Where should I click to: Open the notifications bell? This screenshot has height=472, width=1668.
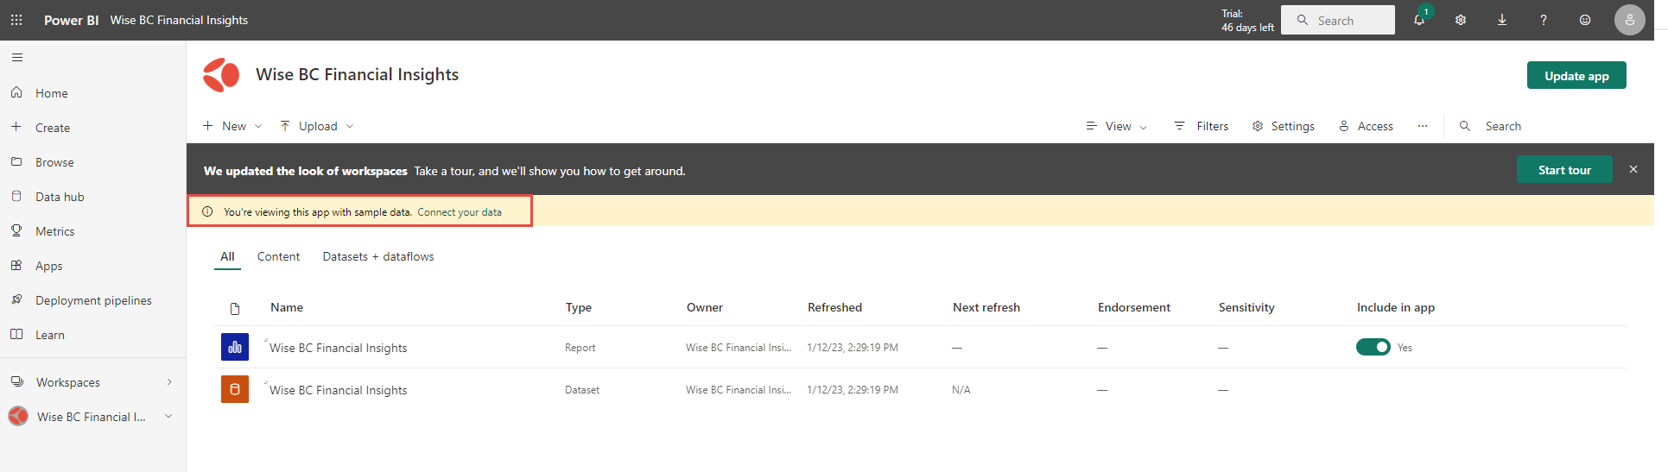pos(1418,20)
